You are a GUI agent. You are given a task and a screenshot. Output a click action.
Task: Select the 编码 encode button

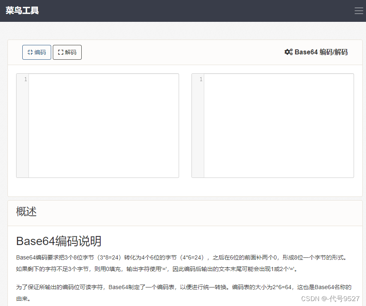click(x=36, y=52)
